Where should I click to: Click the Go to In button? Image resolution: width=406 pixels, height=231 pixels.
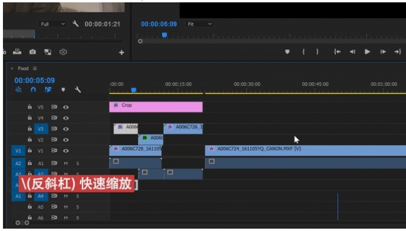[337, 52]
